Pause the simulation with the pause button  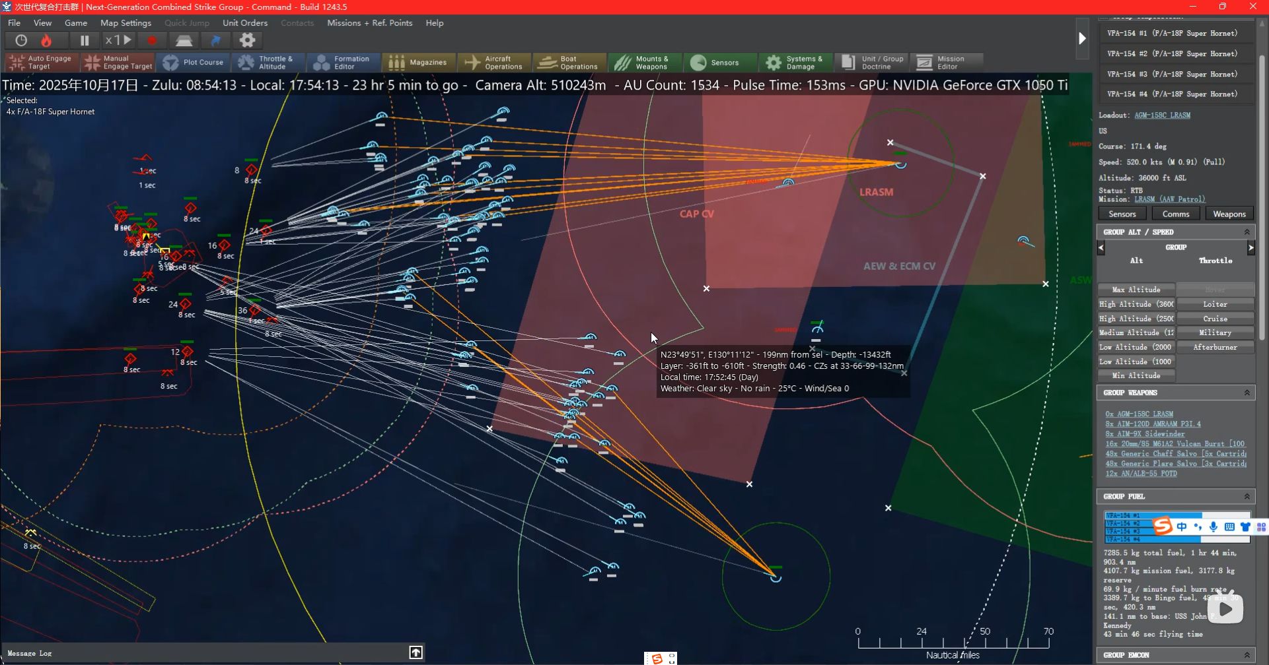[x=85, y=40]
